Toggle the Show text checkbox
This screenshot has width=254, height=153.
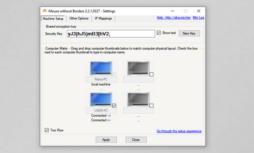(159, 33)
